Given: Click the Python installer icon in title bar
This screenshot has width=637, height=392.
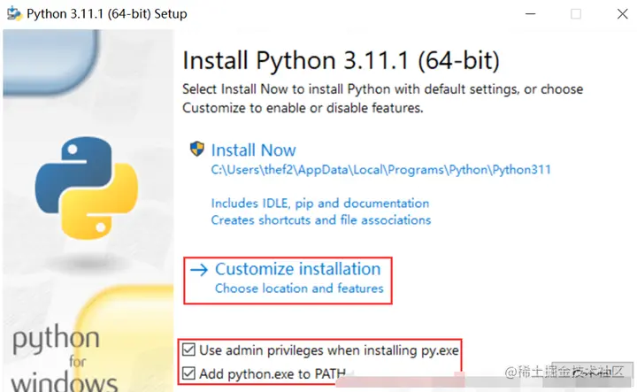Looking at the screenshot, I should (14, 13).
